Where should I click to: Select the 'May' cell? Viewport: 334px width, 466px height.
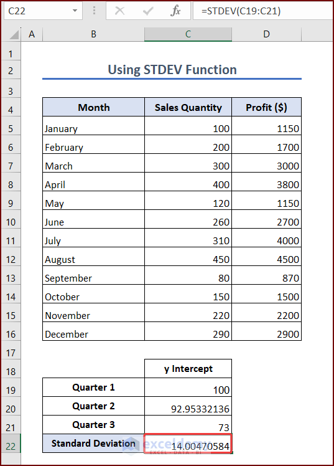pos(93,201)
